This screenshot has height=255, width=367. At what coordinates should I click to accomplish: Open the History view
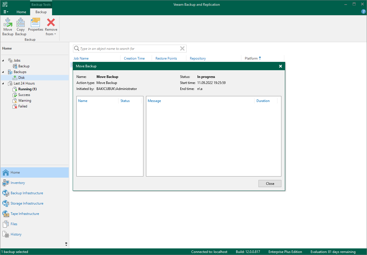point(35,234)
